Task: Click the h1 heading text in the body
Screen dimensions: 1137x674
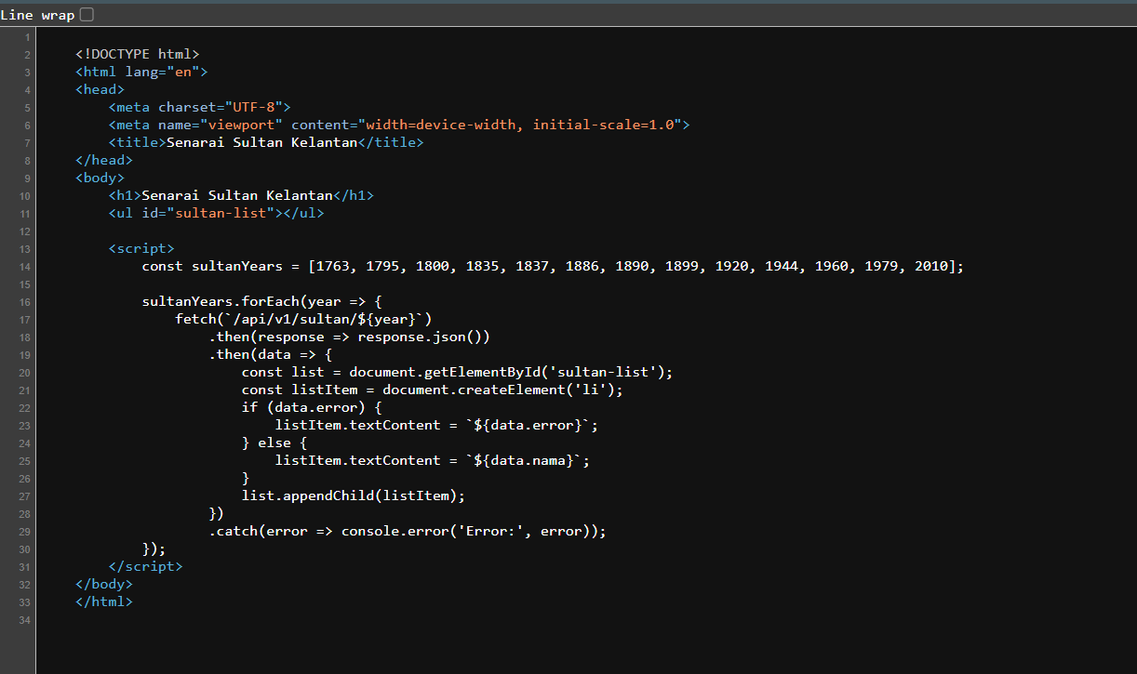Action: click(237, 196)
